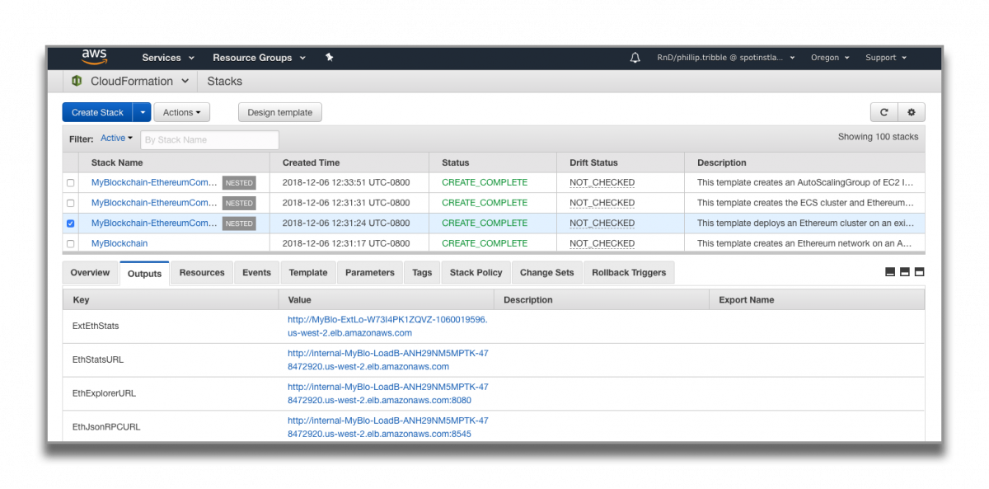The width and height of the screenshot is (989, 489).
Task: Open the ExtEthStats URL link
Action: click(x=387, y=326)
